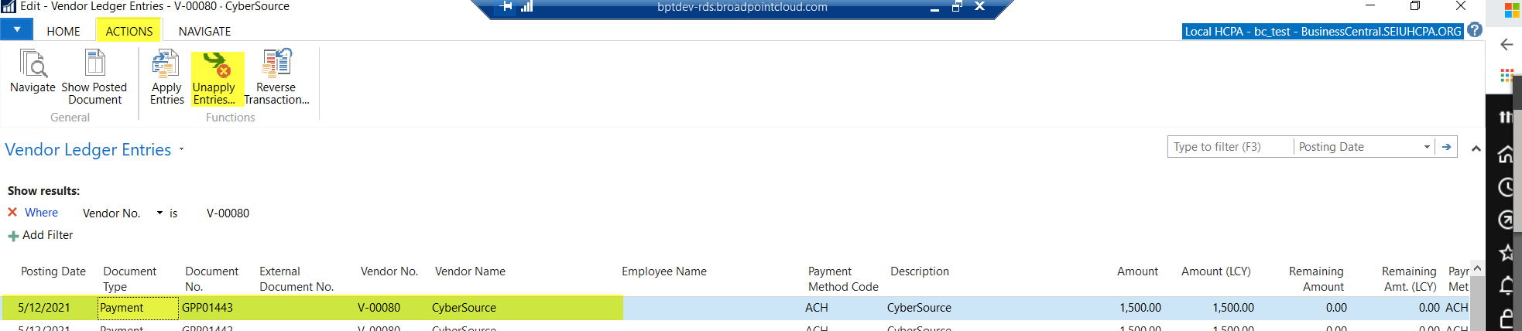Expand the Vendor Ledger Entries title dropdown
The width and height of the screenshot is (1522, 331).
click(182, 149)
